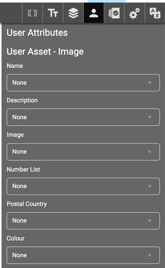
Task: Open the variables brackets tab
Action: pos(32,13)
